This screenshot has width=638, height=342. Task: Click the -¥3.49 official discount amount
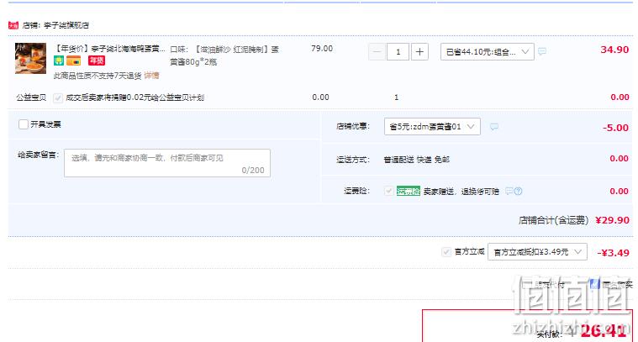pos(613,253)
